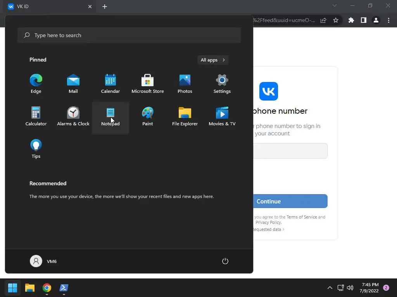Image resolution: width=397 pixels, height=297 pixels.
Task: Launch Movies & TV
Action: [222, 116]
